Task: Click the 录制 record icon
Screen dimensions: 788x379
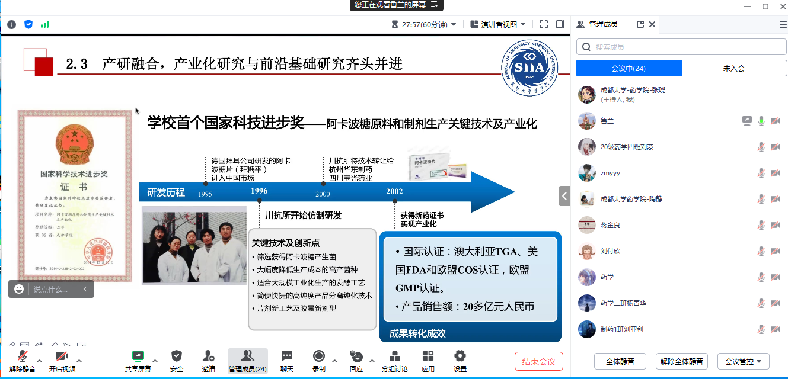Action: 319,356
